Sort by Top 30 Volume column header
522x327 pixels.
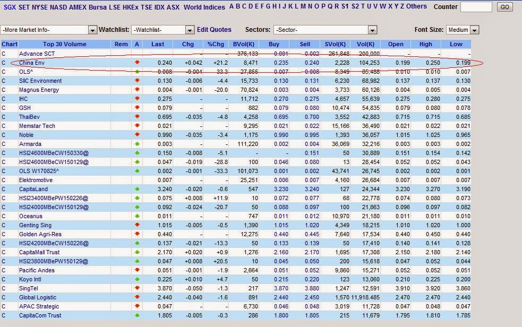pyautogui.click(x=65, y=44)
